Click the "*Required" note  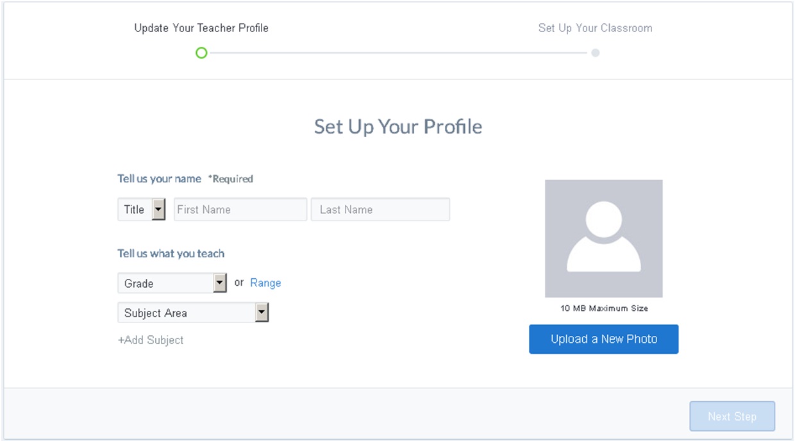230,179
